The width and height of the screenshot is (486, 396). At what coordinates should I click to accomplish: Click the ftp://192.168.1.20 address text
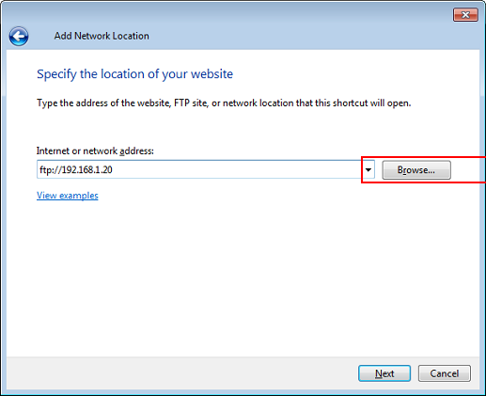coord(76,170)
